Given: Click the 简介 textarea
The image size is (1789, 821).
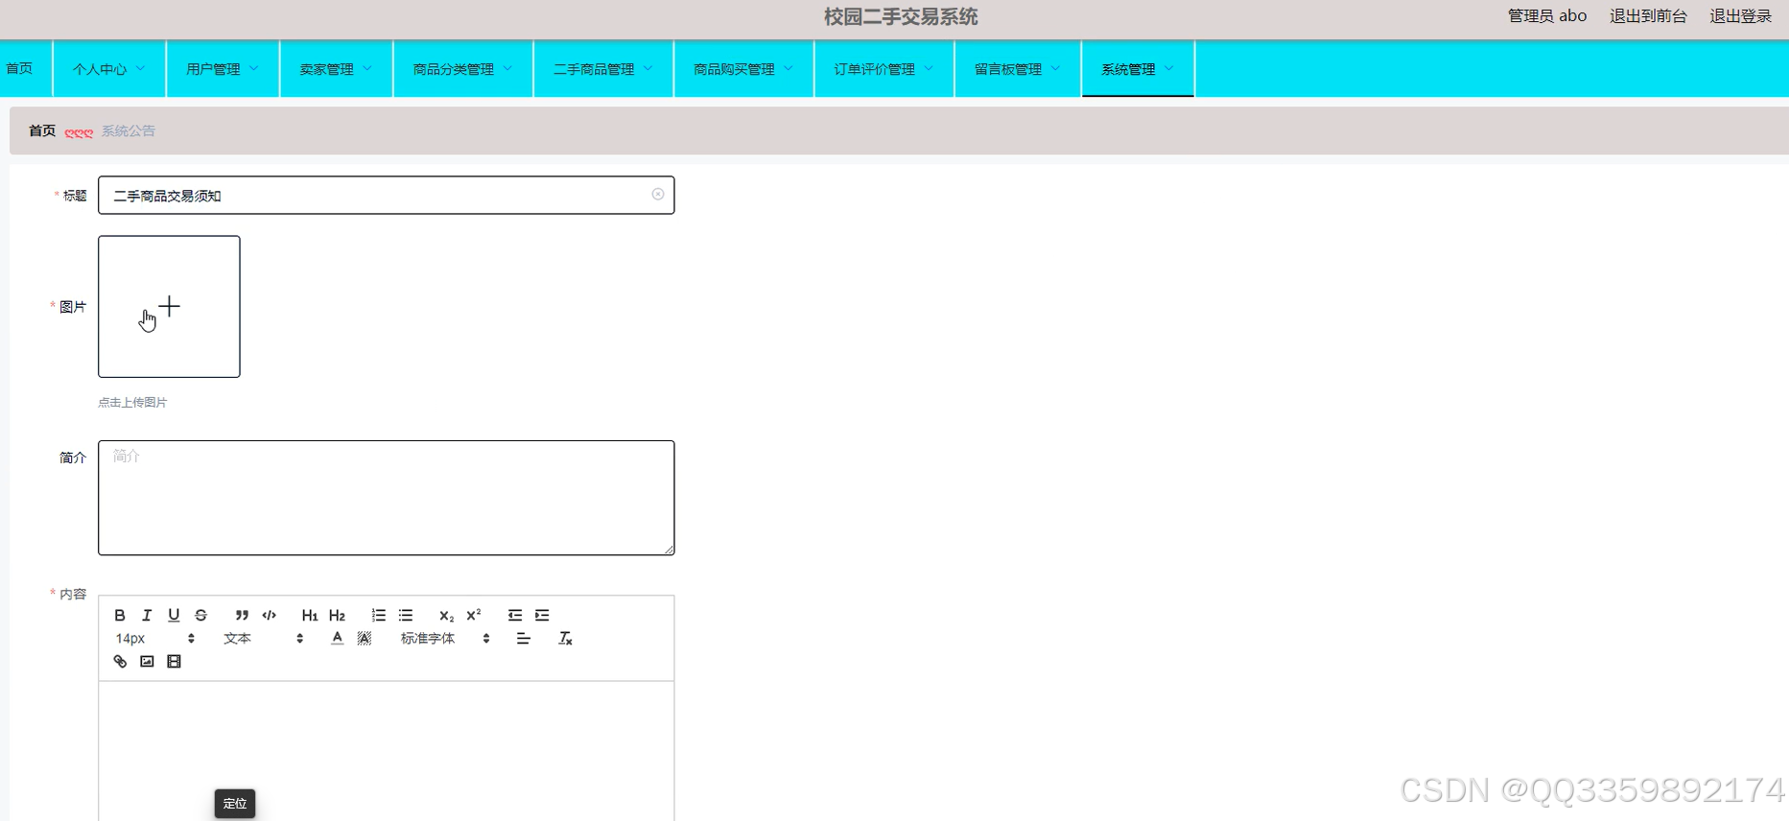Looking at the screenshot, I should (x=387, y=498).
